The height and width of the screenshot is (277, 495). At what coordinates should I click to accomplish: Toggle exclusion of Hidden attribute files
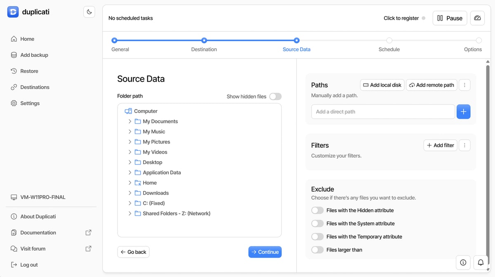coord(317,210)
